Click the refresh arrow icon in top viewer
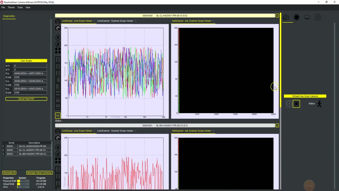The height and width of the screenshot is (191, 339). tap(58, 28)
